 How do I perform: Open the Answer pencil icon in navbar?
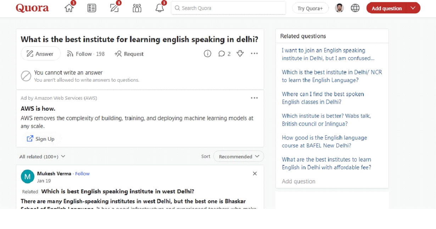[x=114, y=8]
